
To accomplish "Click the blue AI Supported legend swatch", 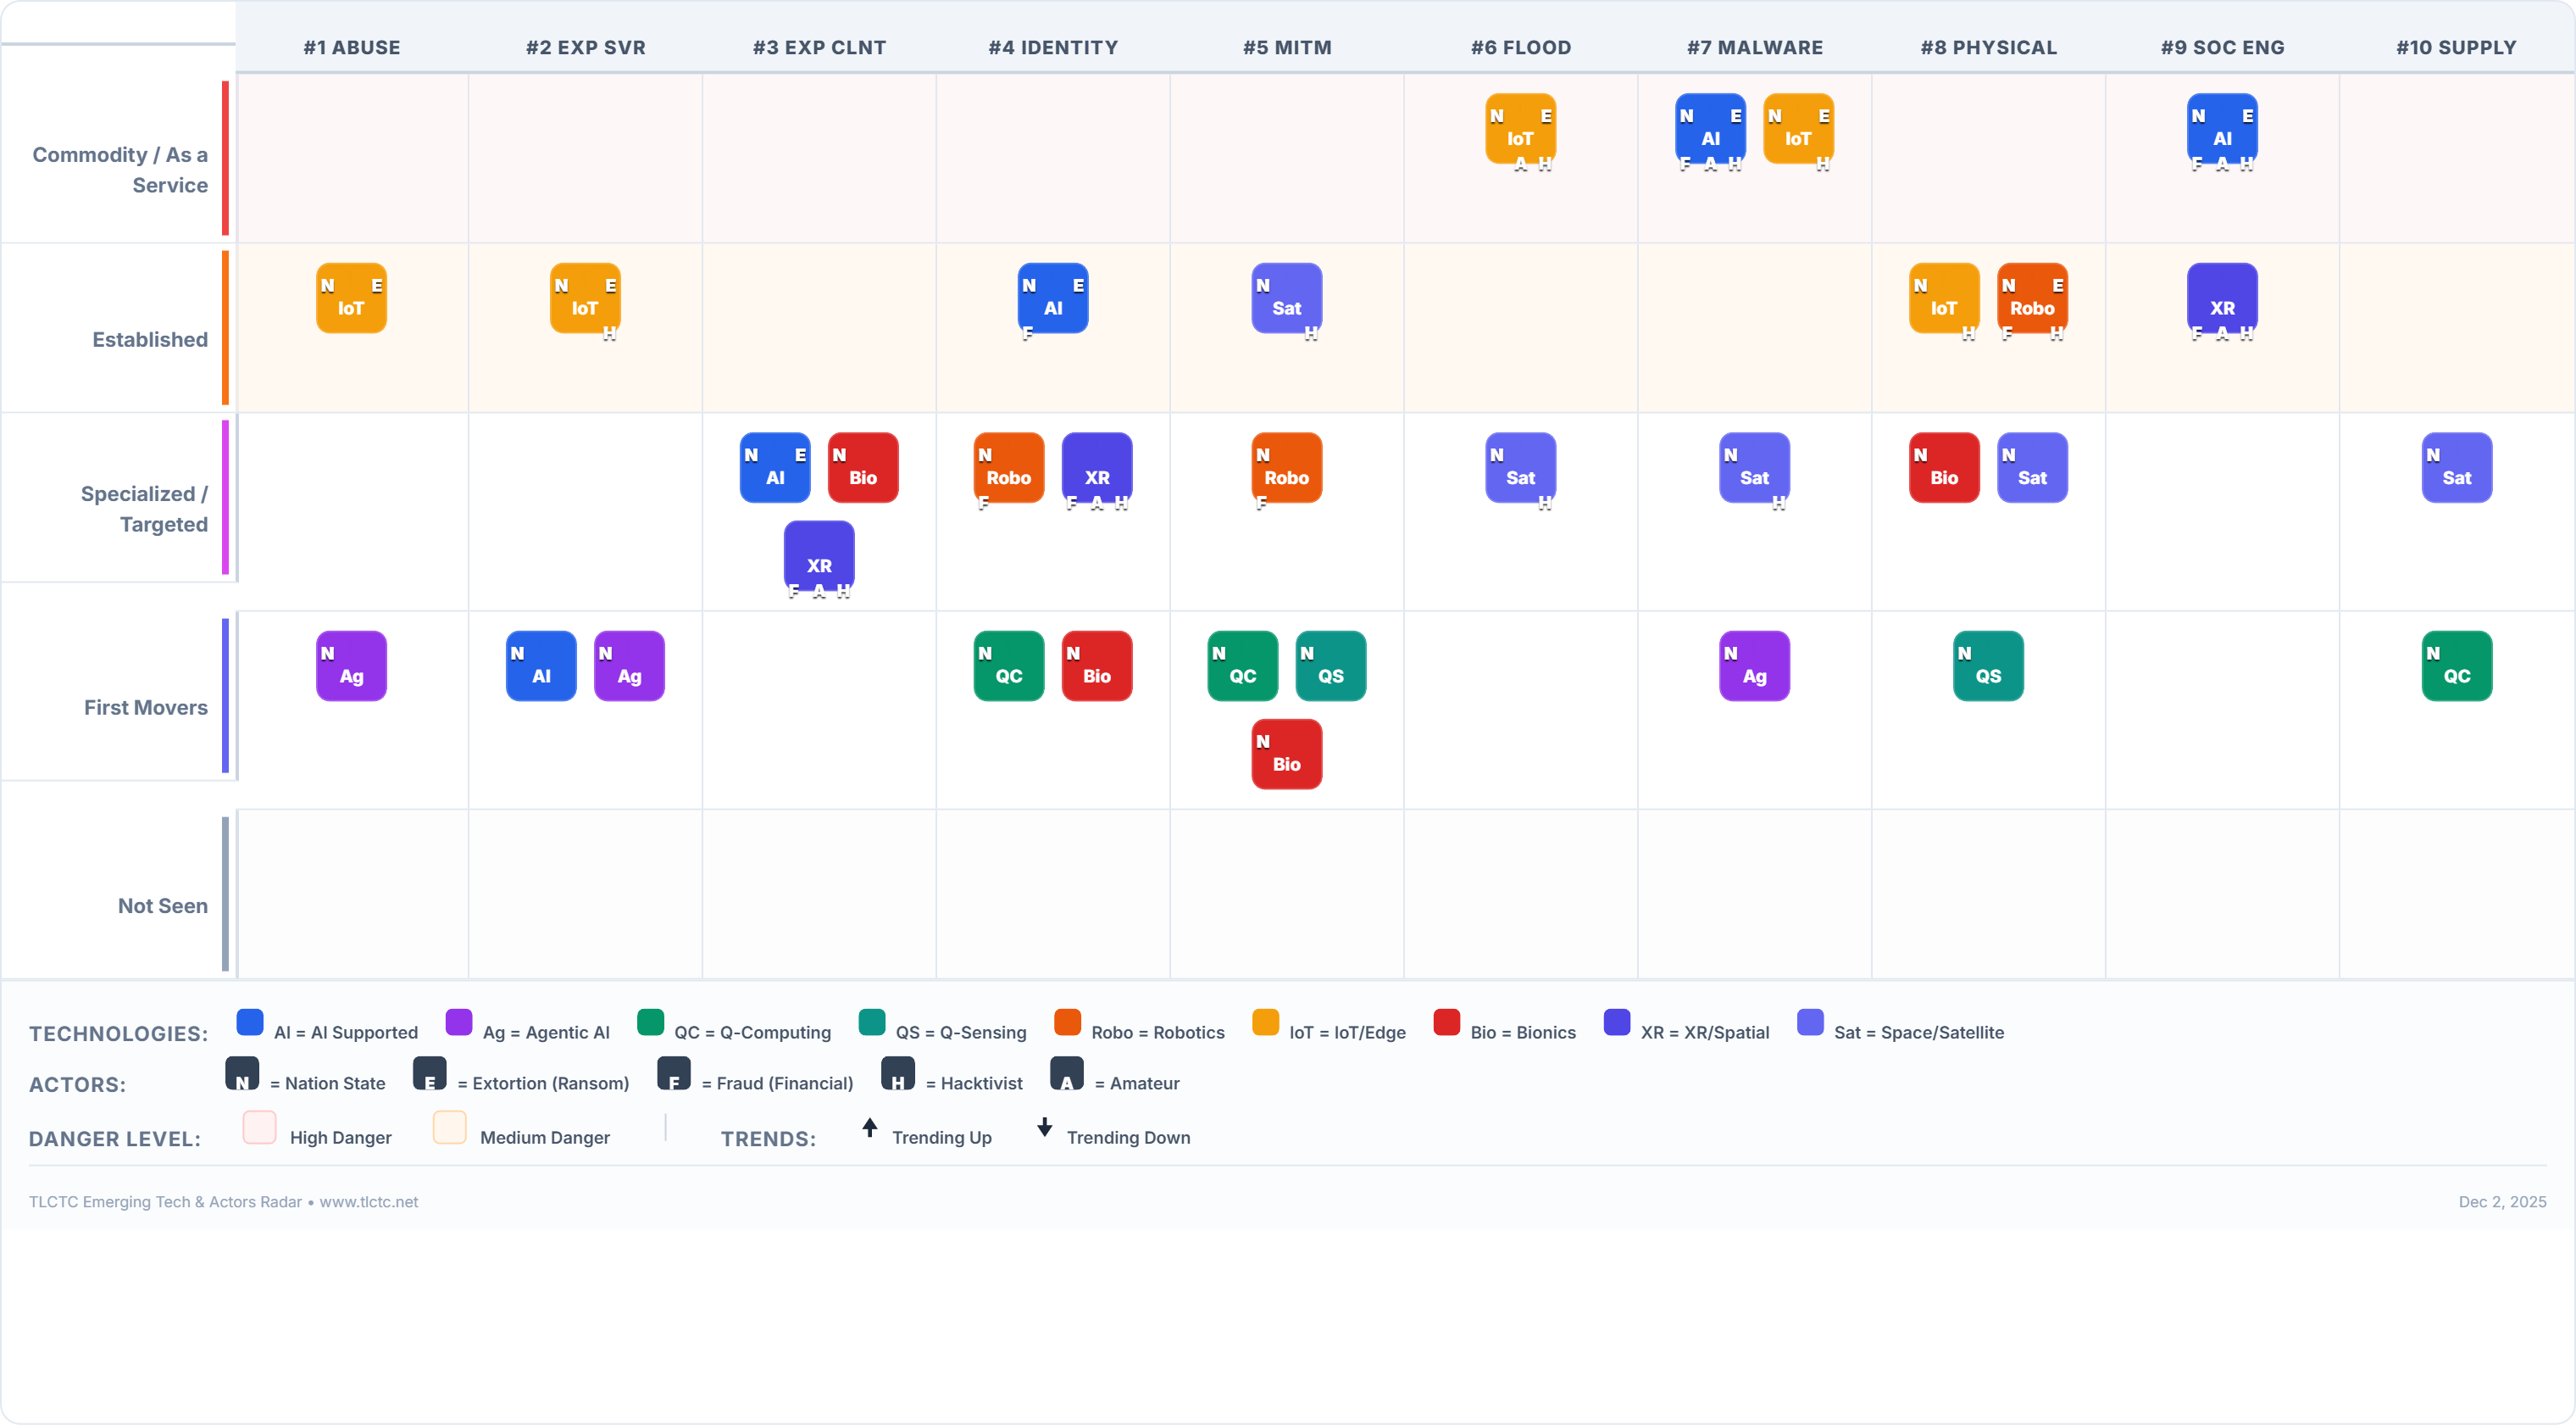I will (249, 1022).
